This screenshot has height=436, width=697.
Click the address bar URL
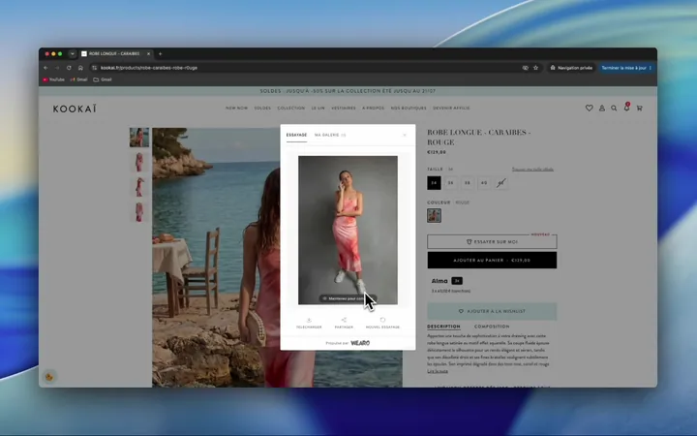click(x=149, y=68)
